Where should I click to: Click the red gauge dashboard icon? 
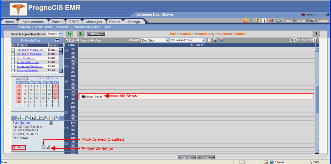point(246,20)
